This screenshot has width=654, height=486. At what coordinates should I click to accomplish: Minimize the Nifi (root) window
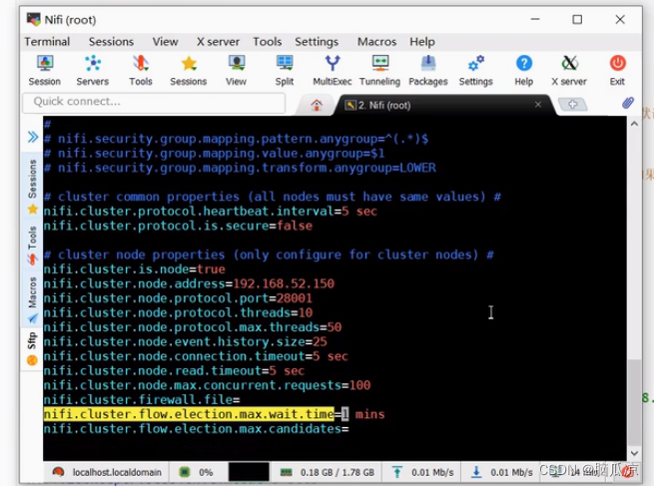pos(535,20)
